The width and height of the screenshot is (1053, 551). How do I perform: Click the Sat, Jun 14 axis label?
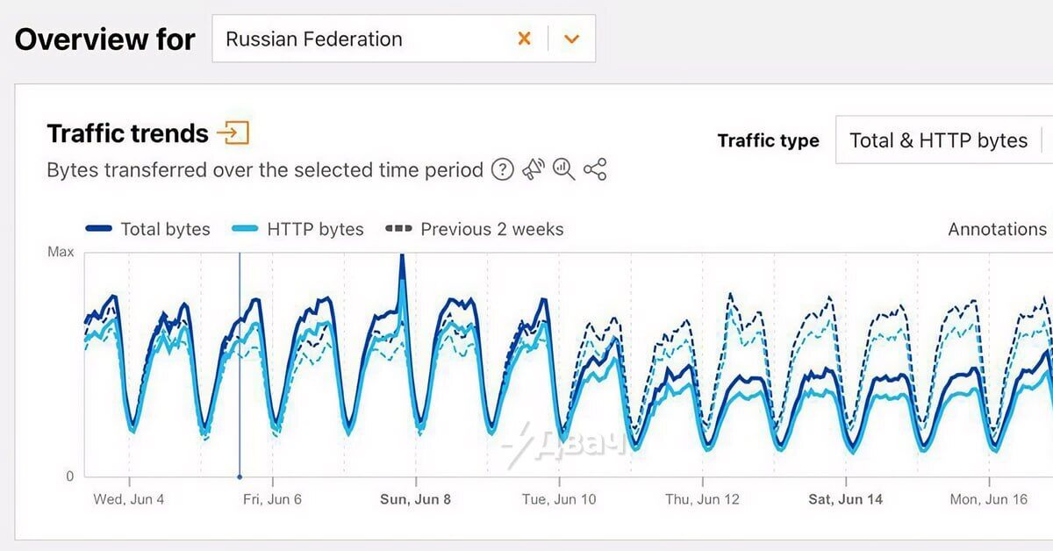845,499
